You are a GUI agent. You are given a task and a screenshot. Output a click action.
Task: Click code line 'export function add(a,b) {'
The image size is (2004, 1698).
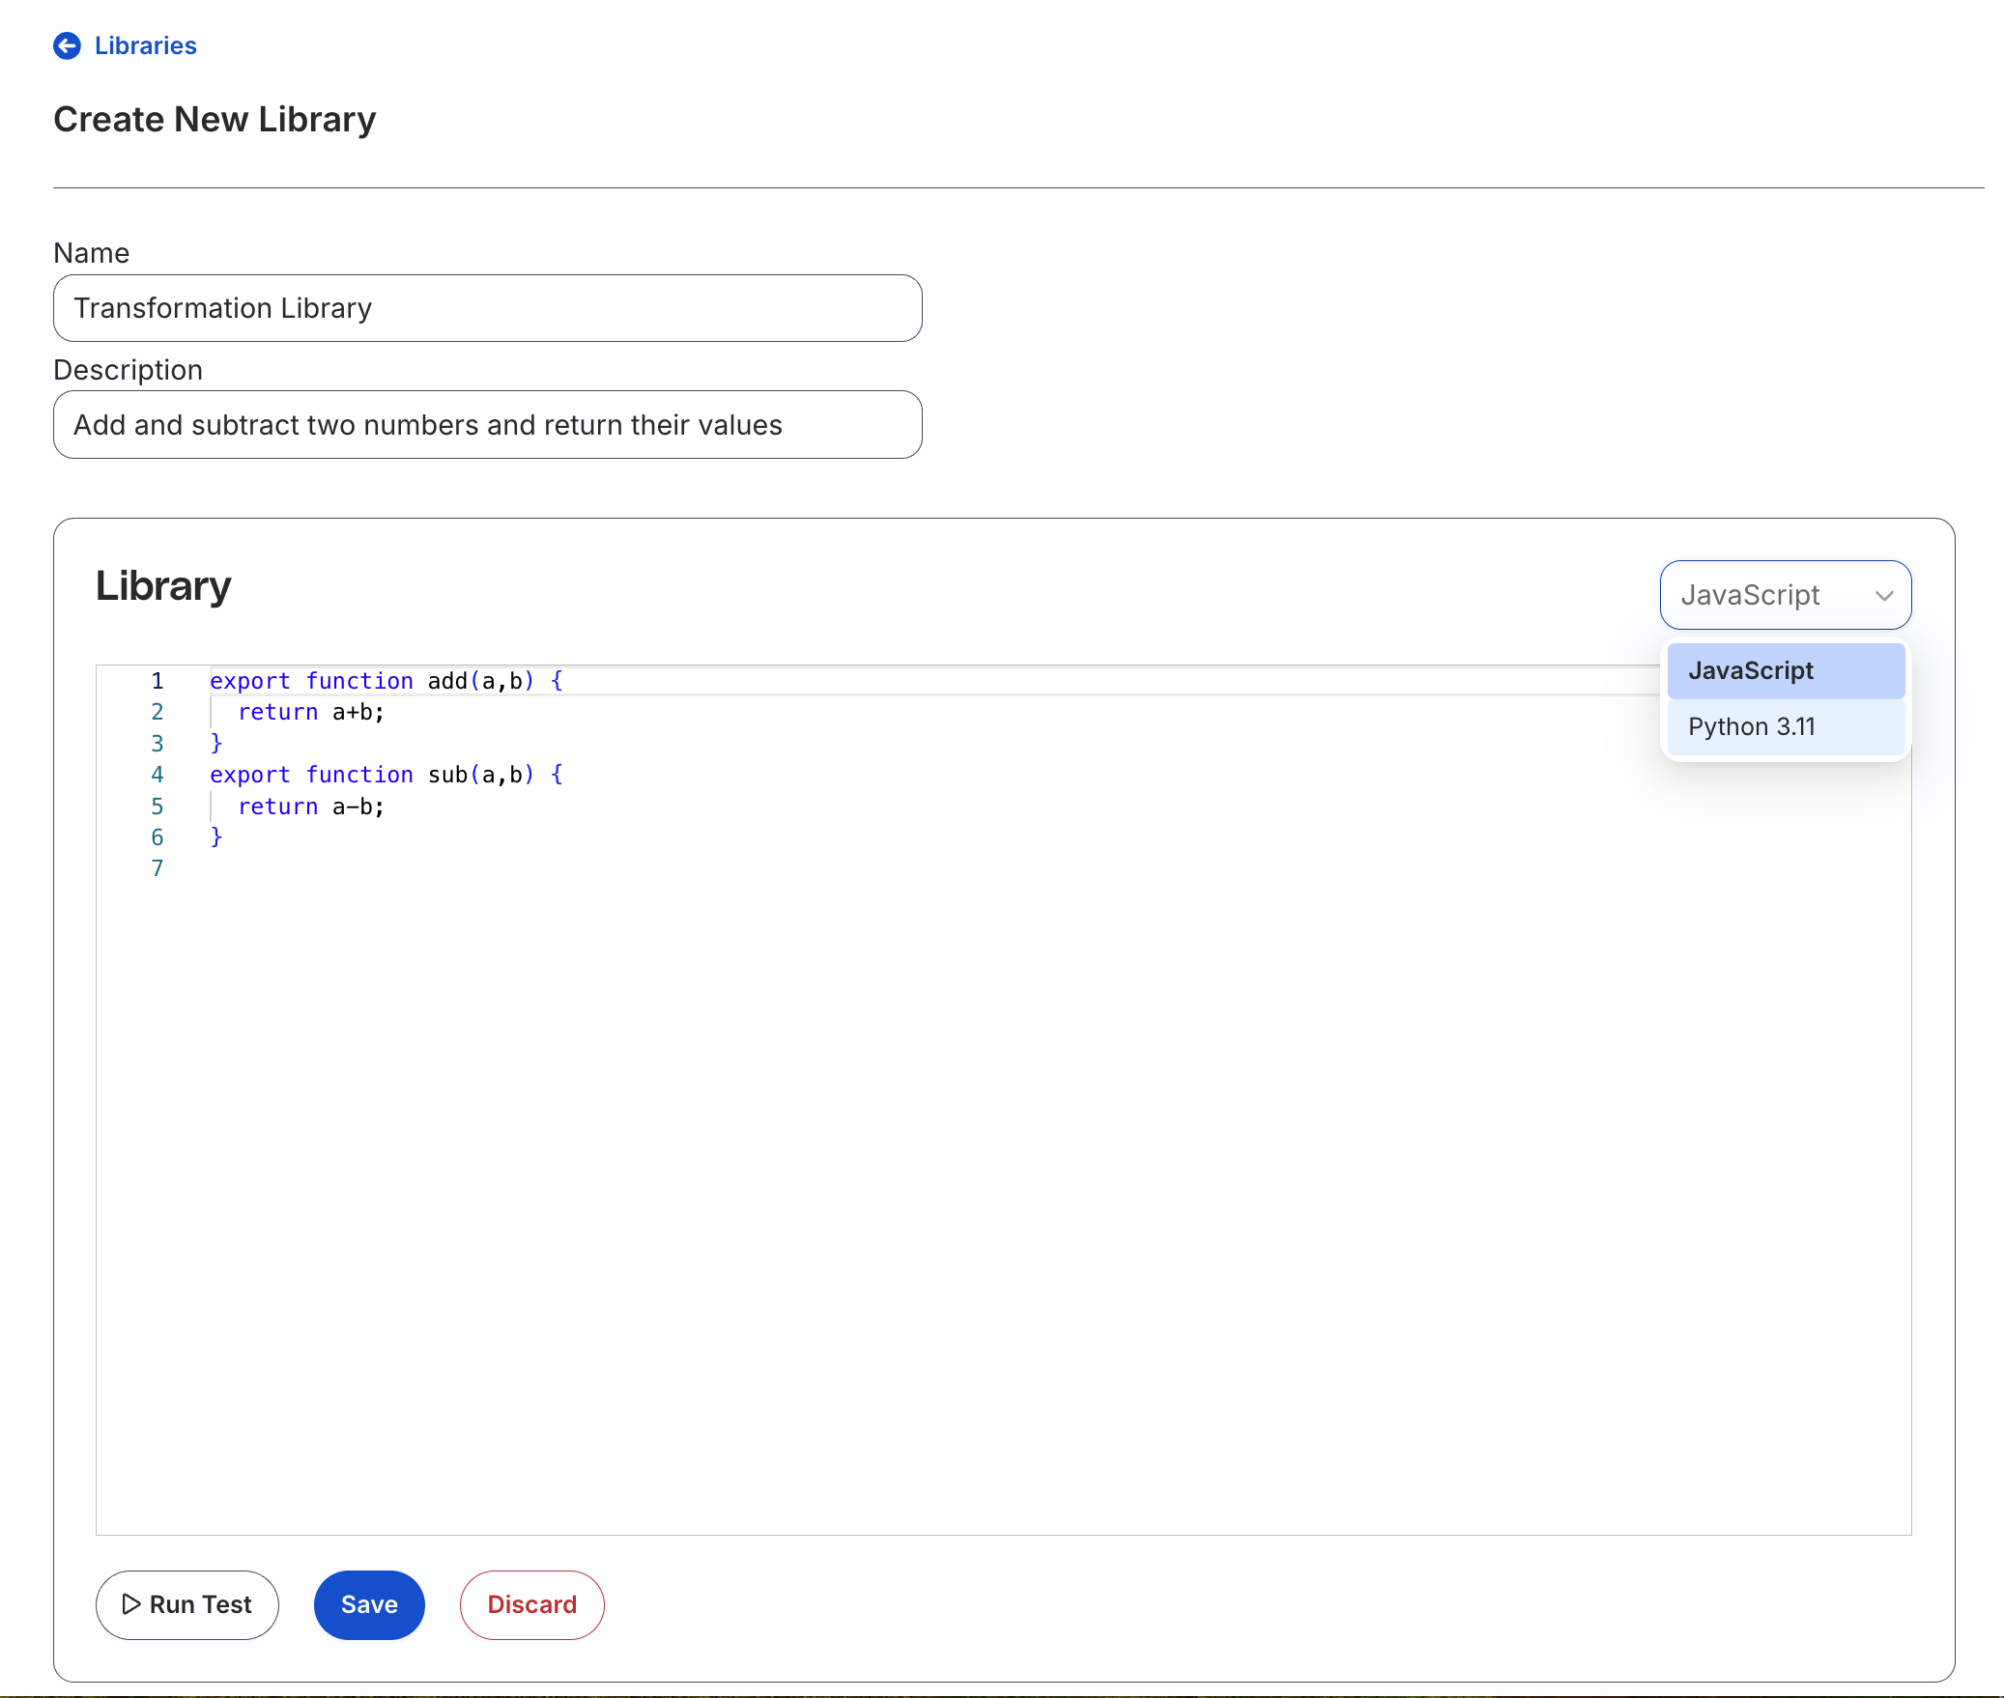click(x=386, y=681)
